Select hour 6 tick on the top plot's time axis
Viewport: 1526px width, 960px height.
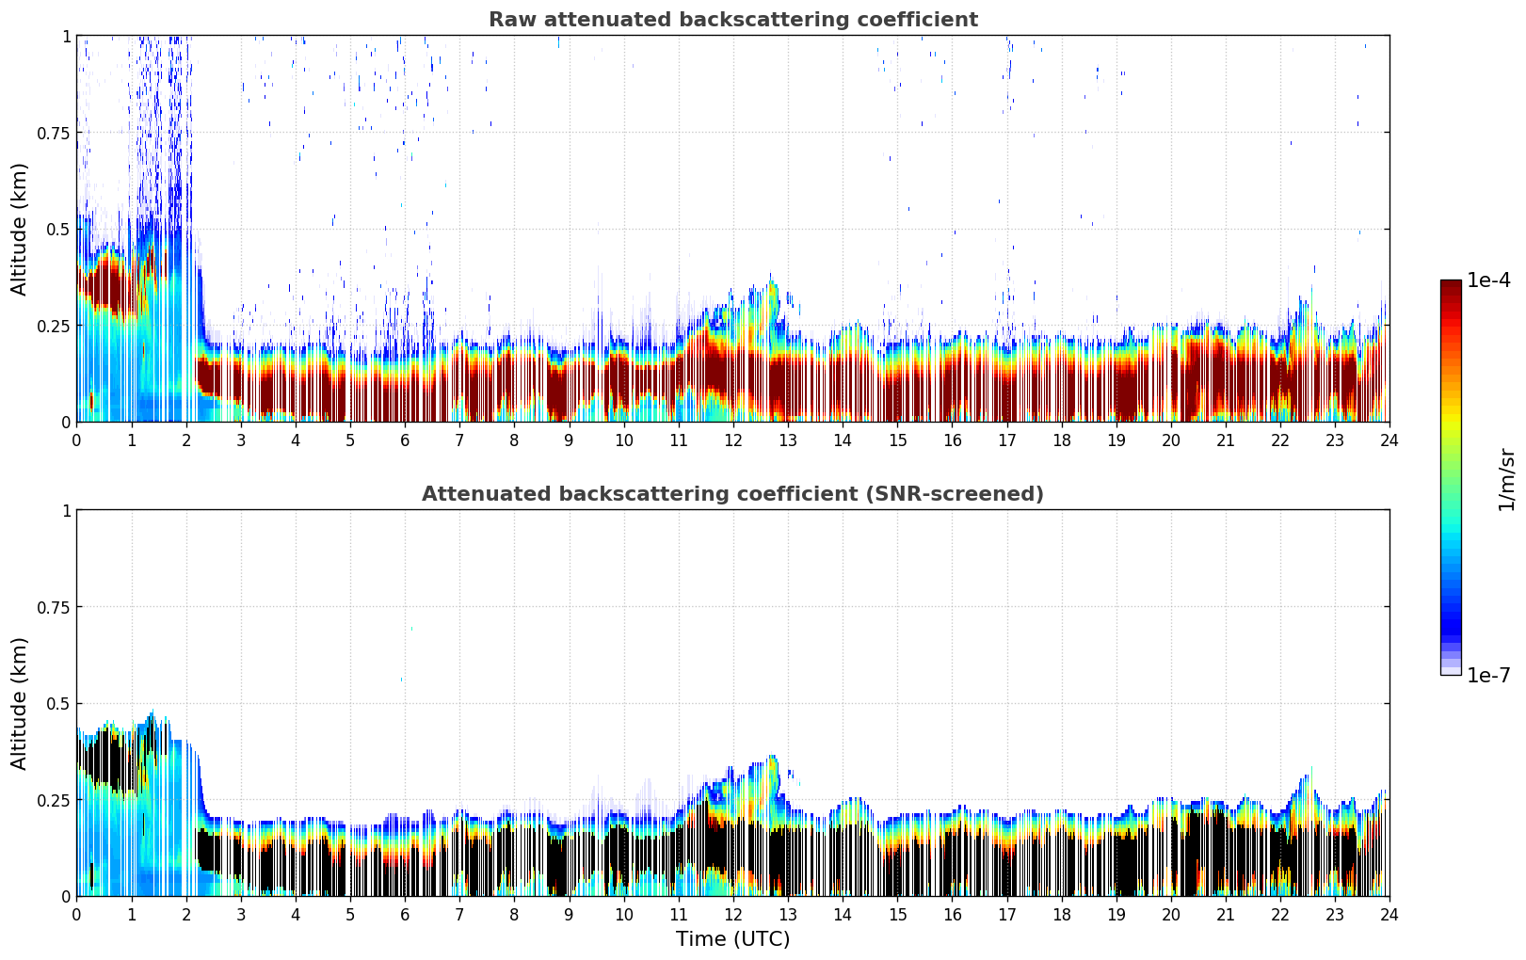[405, 440]
